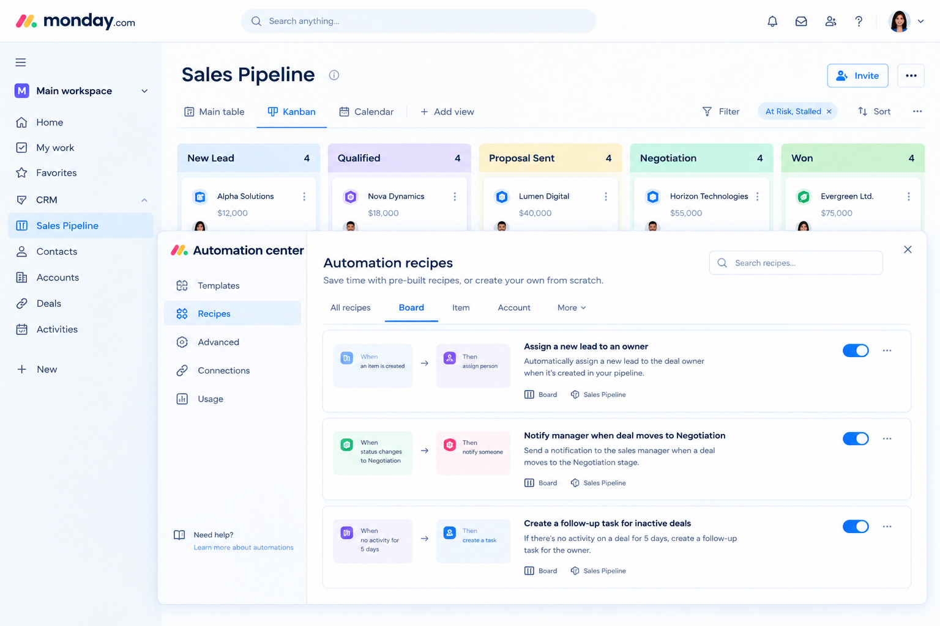
Task: Open Lumen Digital card kebab menu
Action: tap(606, 196)
